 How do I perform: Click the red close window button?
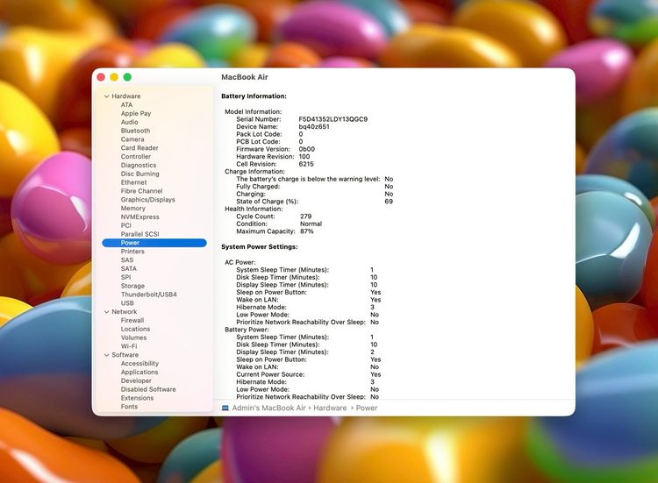(101, 77)
